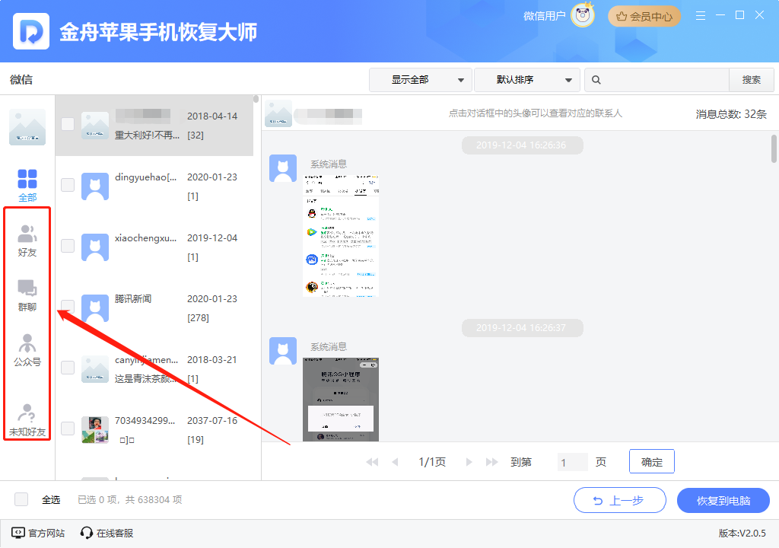Open the 公众号 (Official accounts) category
Viewport: 779px width, 548px height.
[x=27, y=350]
